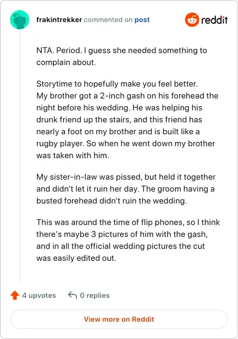Click the "4 upvotes" count

[39, 295]
